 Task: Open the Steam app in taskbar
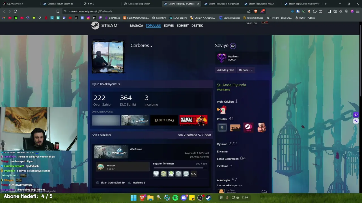point(208,198)
